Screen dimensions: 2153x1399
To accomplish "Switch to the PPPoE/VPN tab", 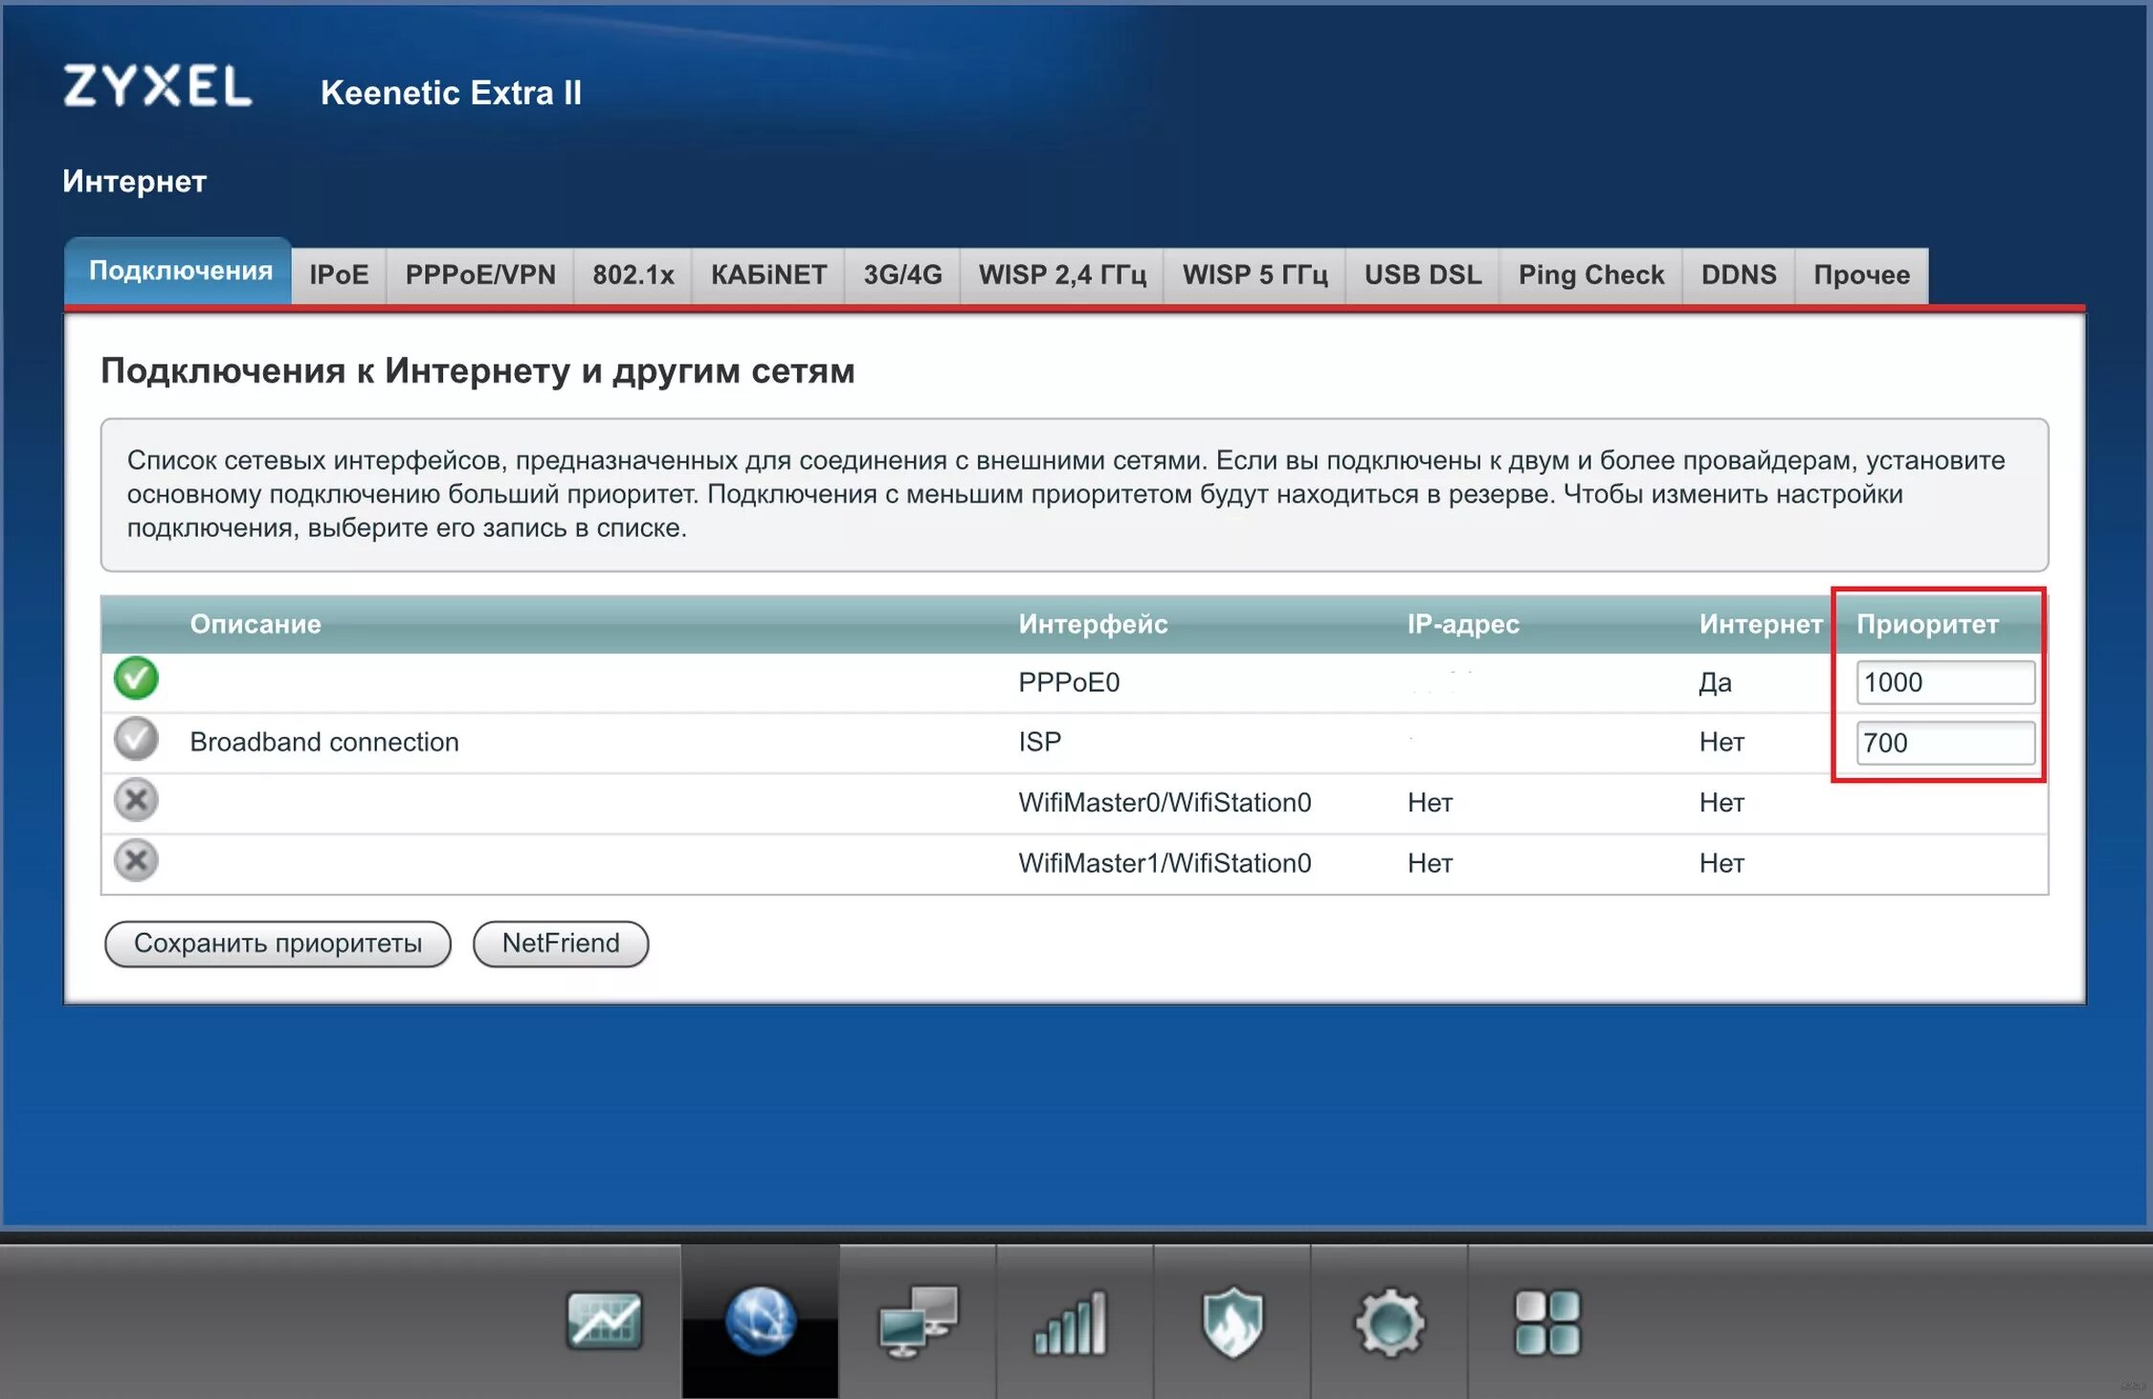I will 479,276.
